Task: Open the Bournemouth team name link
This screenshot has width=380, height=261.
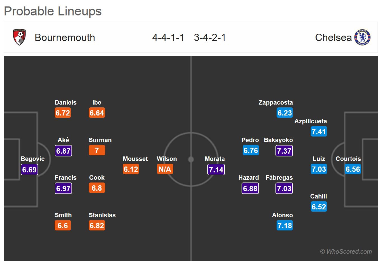Action: tap(65, 38)
